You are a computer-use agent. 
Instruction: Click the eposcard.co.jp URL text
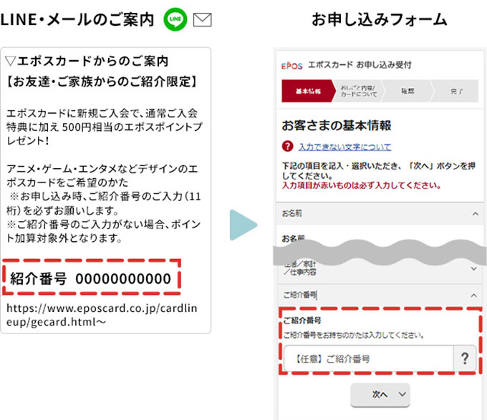point(102,315)
